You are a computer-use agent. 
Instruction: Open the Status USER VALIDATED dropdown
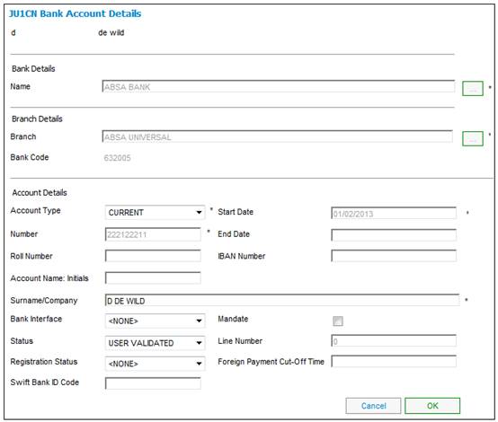(155, 343)
